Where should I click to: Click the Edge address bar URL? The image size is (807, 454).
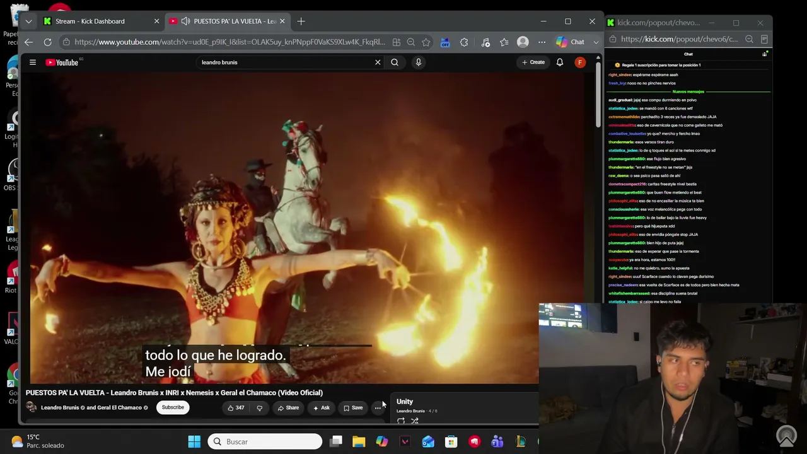pos(229,42)
